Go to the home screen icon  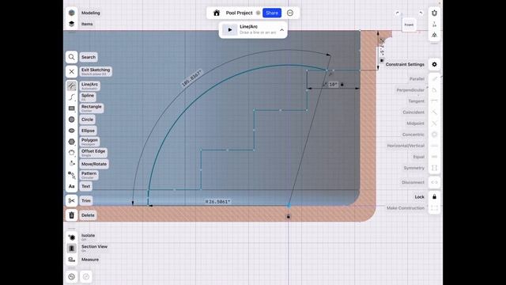point(217,13)
